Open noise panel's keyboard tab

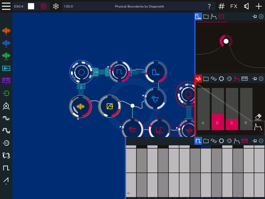click(x=244, y=78)
